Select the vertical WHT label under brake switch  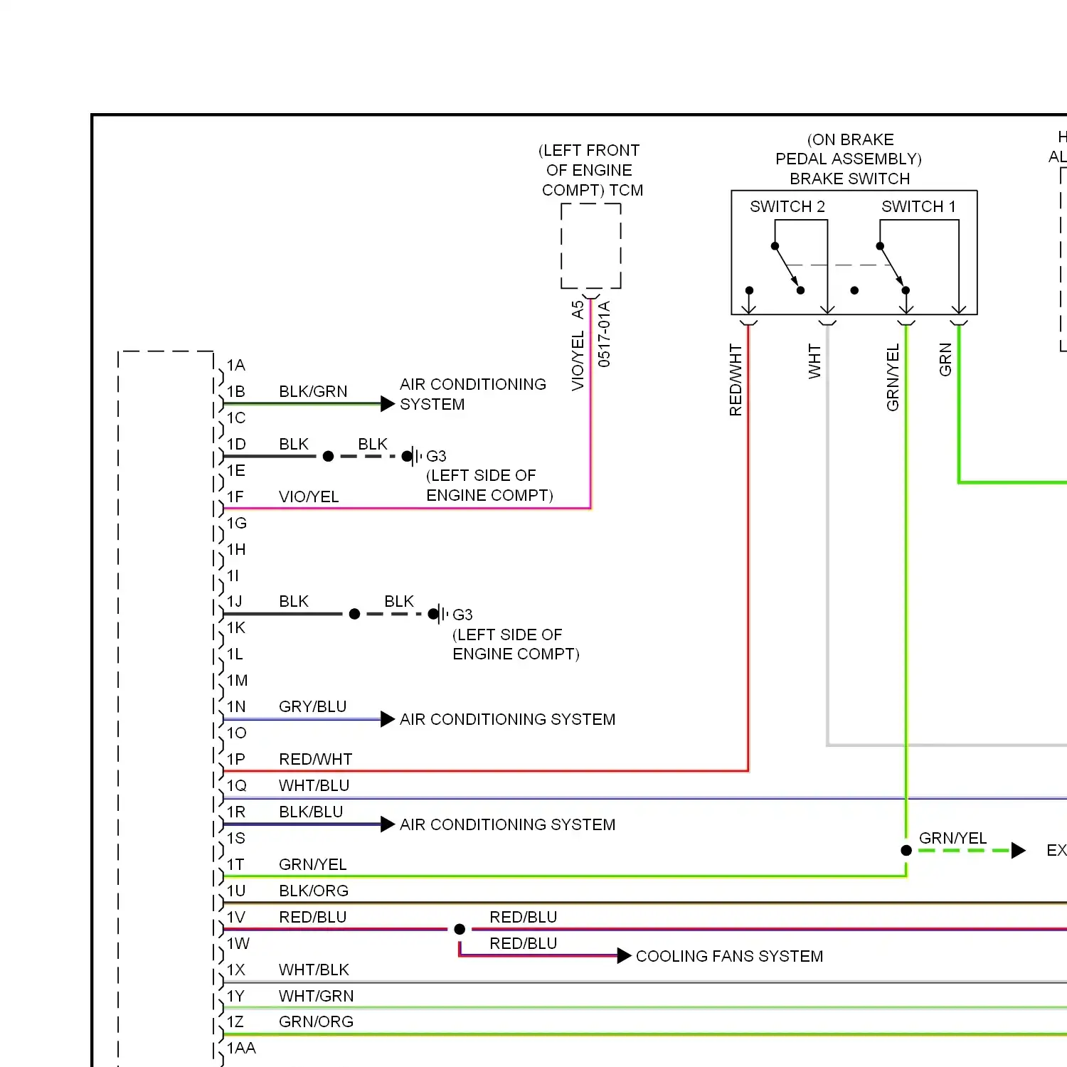[x=814, y=361]
